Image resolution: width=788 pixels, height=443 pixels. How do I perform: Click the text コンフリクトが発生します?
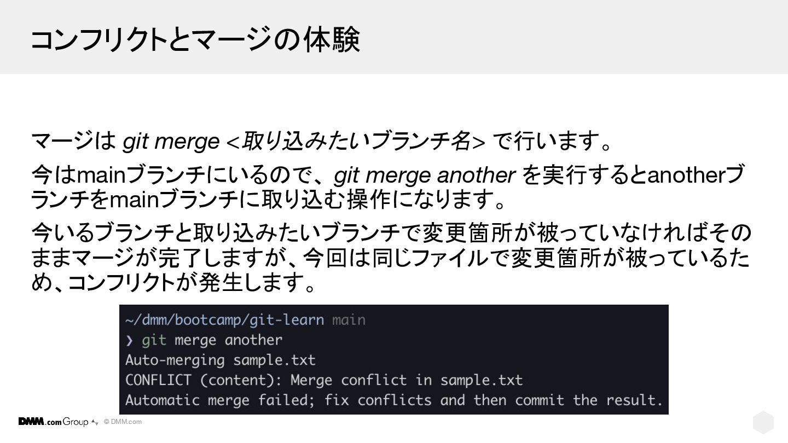click(185, 283)
